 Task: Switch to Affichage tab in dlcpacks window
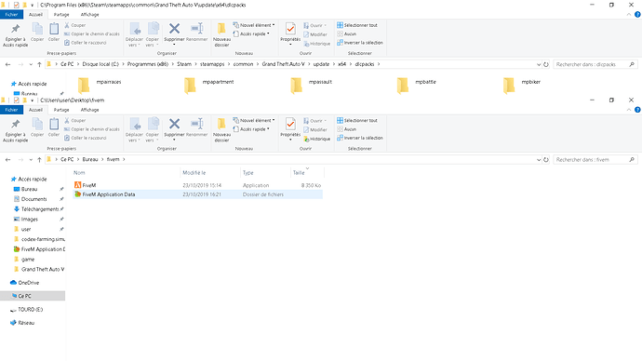89,14
